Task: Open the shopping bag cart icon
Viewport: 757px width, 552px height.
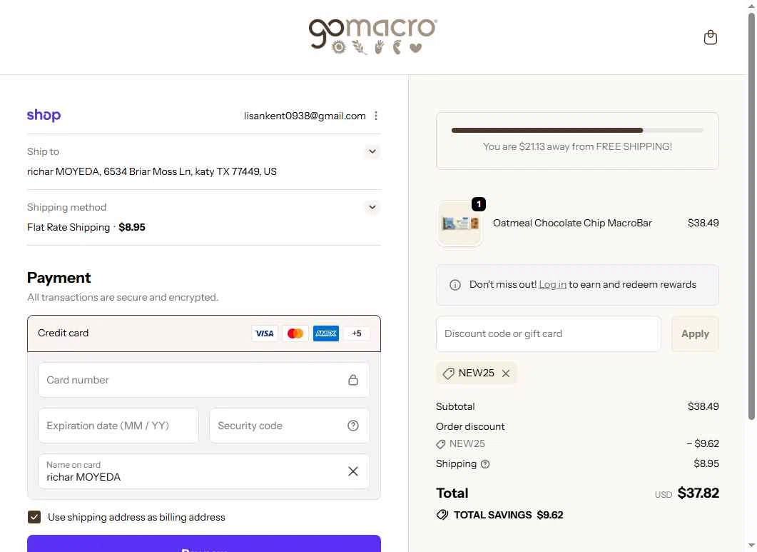Action: (x=710, y=37)
